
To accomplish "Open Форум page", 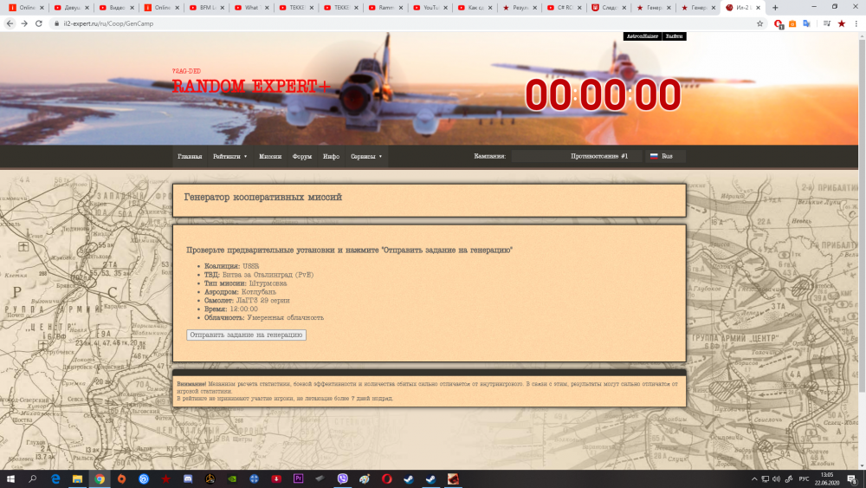I will coord(302,156).
